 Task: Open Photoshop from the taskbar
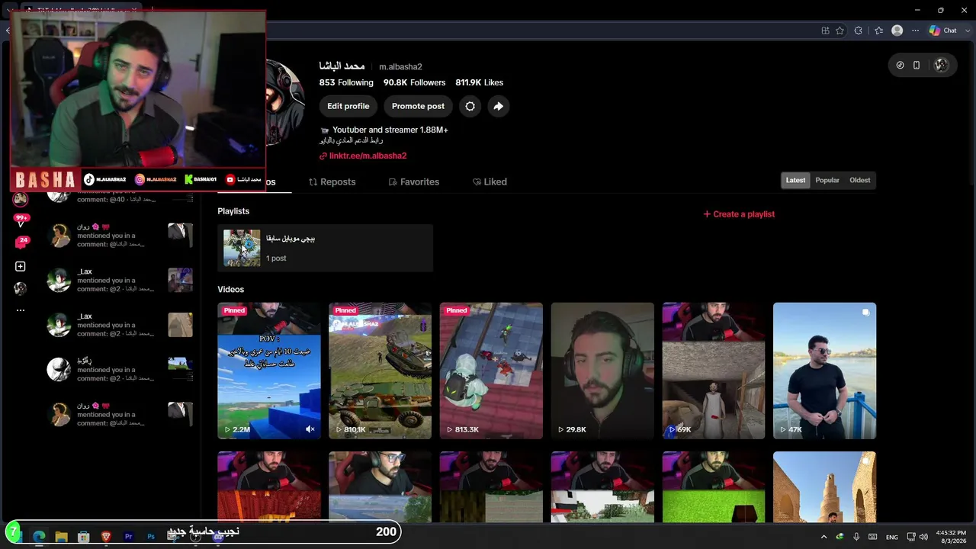tap(151, 537)
